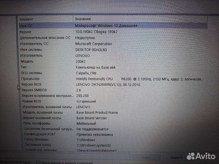Click the C:\Windows\system32 value
219x164 pixels.
click(94, 145)
